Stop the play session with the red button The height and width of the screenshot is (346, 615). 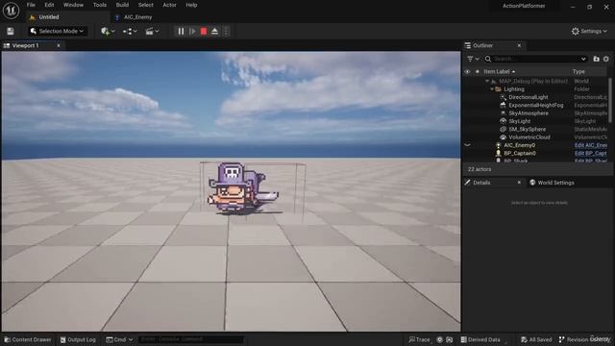point(204,31)
